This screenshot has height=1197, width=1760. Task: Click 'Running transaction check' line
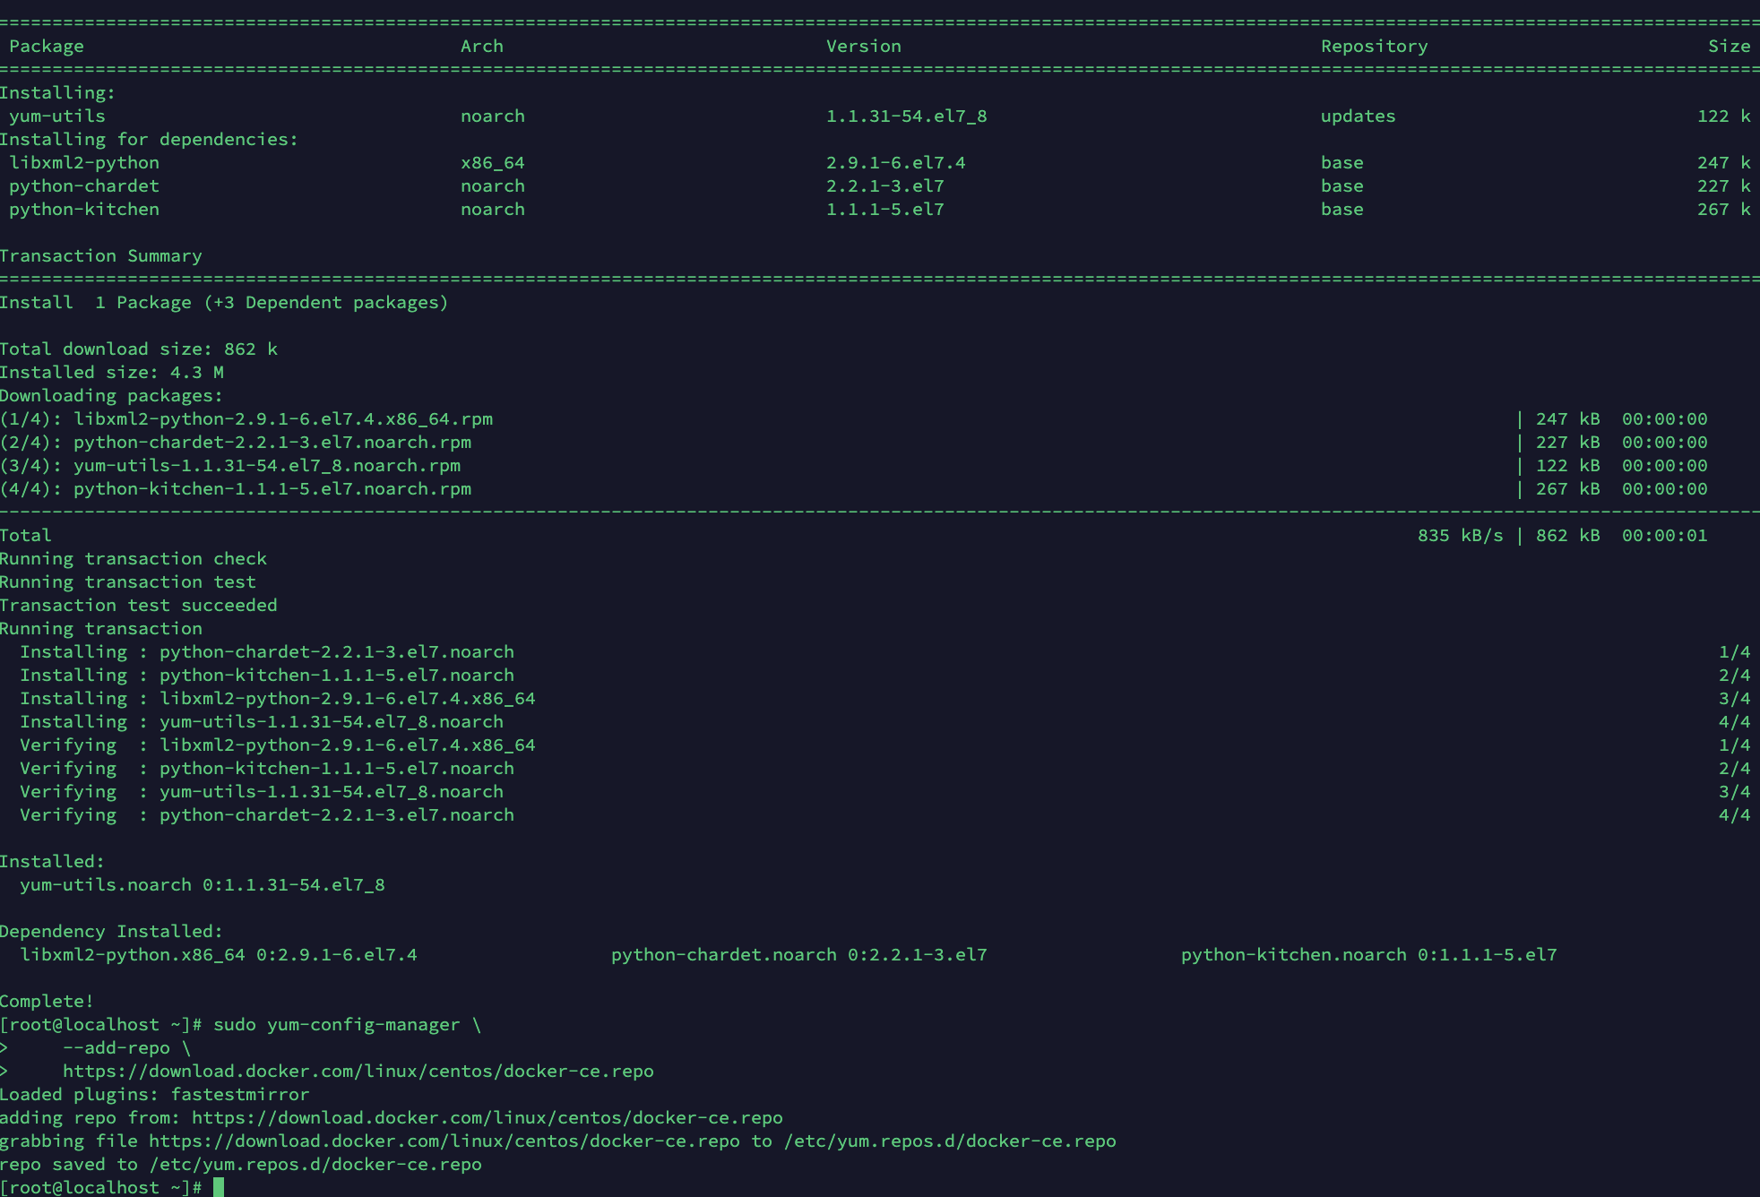pos(134,558)
